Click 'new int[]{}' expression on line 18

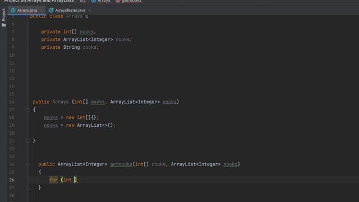pyautogui.click(x=81, y=117)
